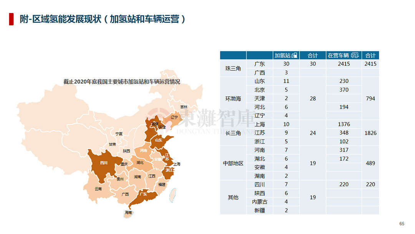
Task: Click the hydrogen station pump icon in header
Action: click(x=295, y=55)
